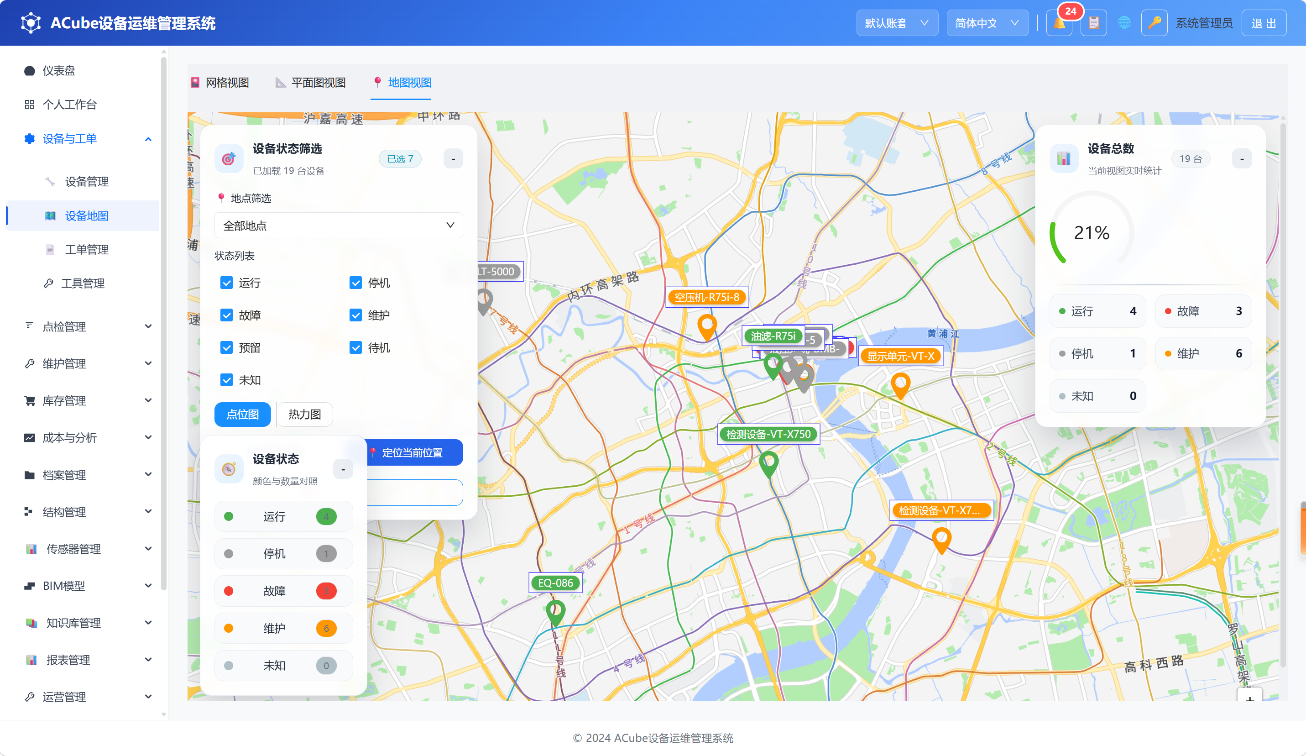1306x756 pixels.
Task: Click the 设备总数 chart icon
Action: click(1063, 159)
